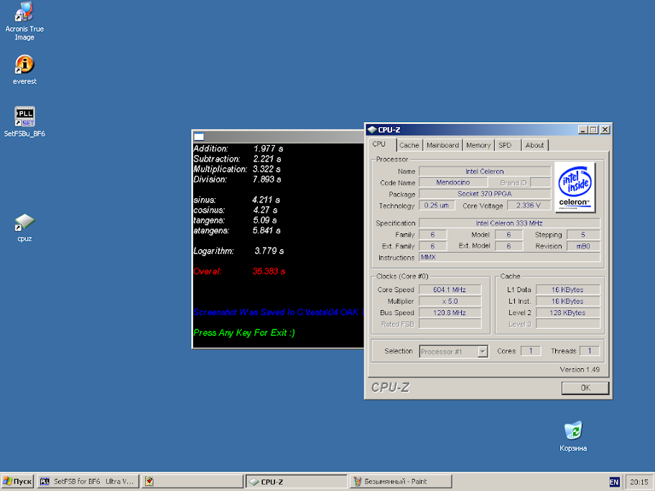Open the SetFSBu_BF6 PLL desktop icon
The height and width of the screenshot is (491, 655).
[24, 122]
